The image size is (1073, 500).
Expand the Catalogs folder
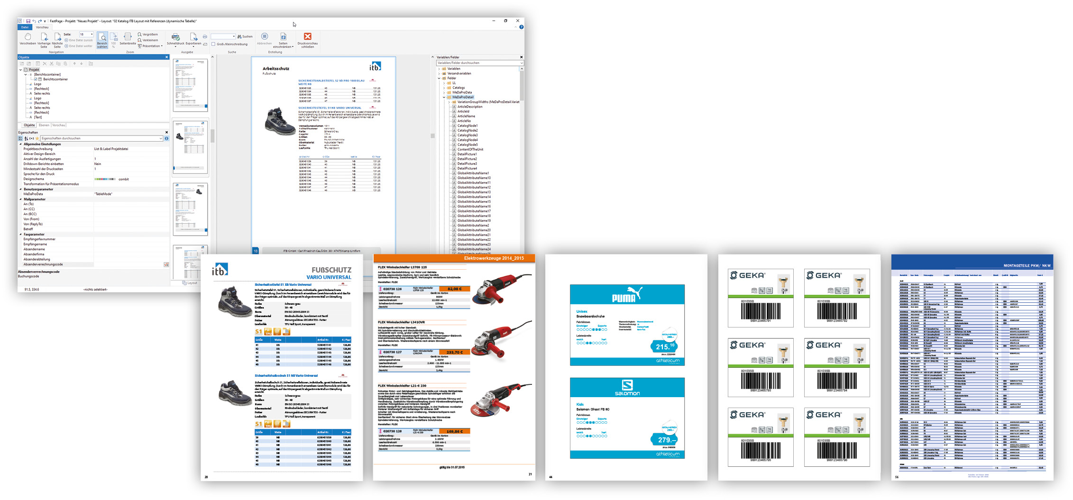click(444, 88)
